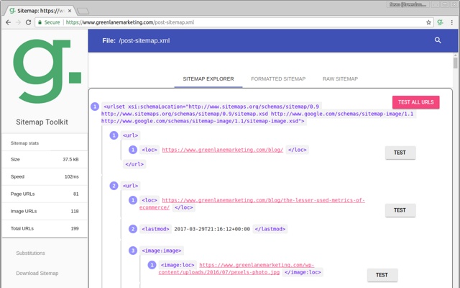Click the badge 2 beside the lastmod tag
The image size is (460, 288).
(x=133, y=229)
